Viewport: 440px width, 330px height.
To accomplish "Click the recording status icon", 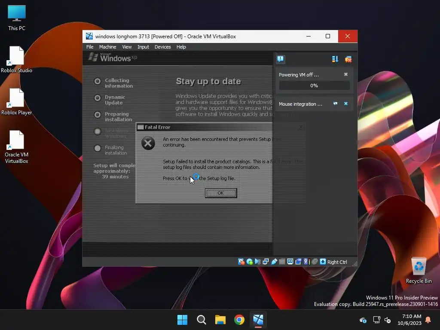I will 298,262.
